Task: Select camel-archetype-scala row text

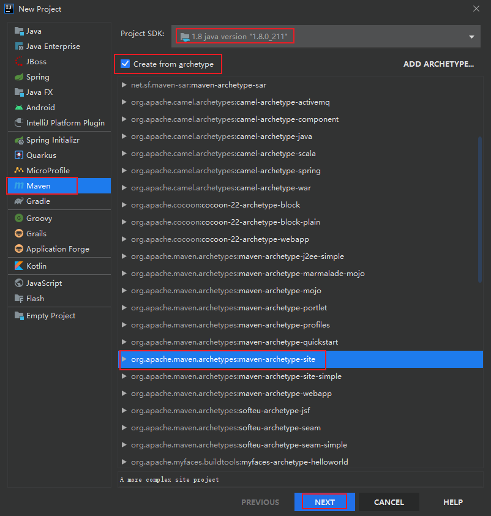Action: click(223, 154)
